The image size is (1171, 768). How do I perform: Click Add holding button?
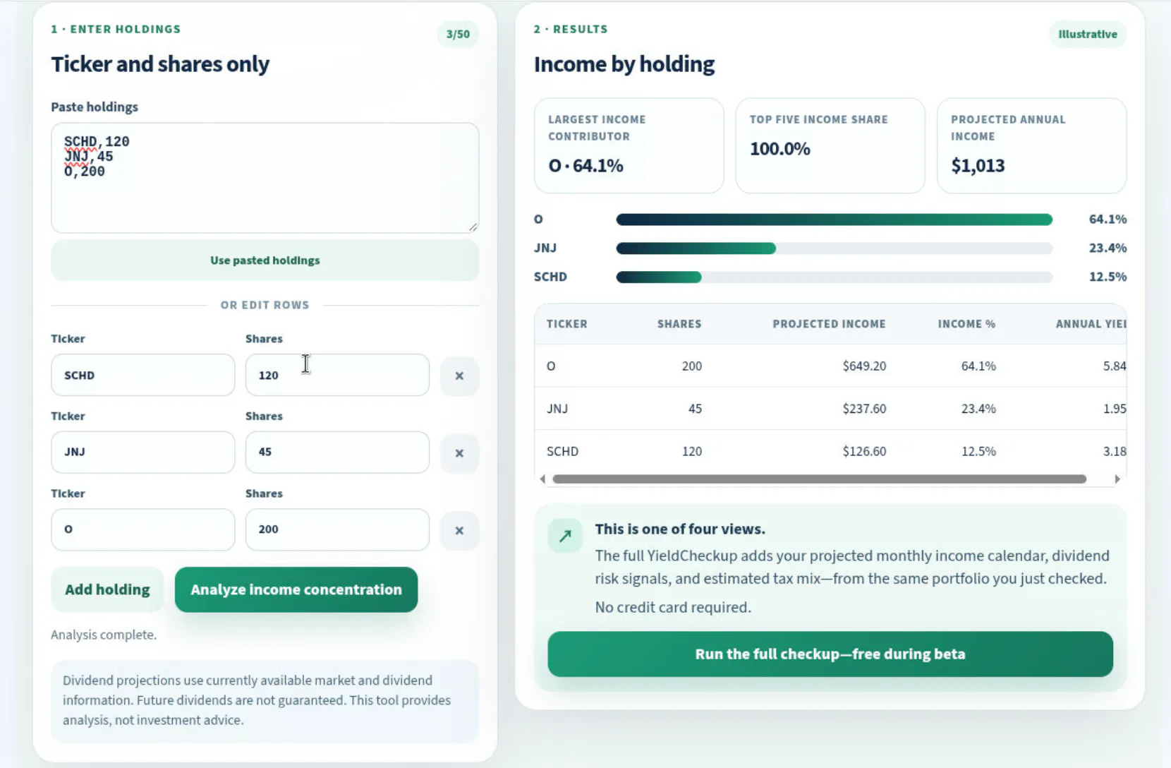point(107,589)
